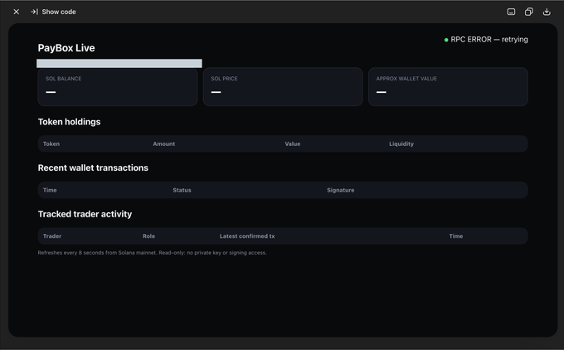Click Time header in wallet transactions table
This screenshot has width=564, height=350.
[x=50, y=190]
